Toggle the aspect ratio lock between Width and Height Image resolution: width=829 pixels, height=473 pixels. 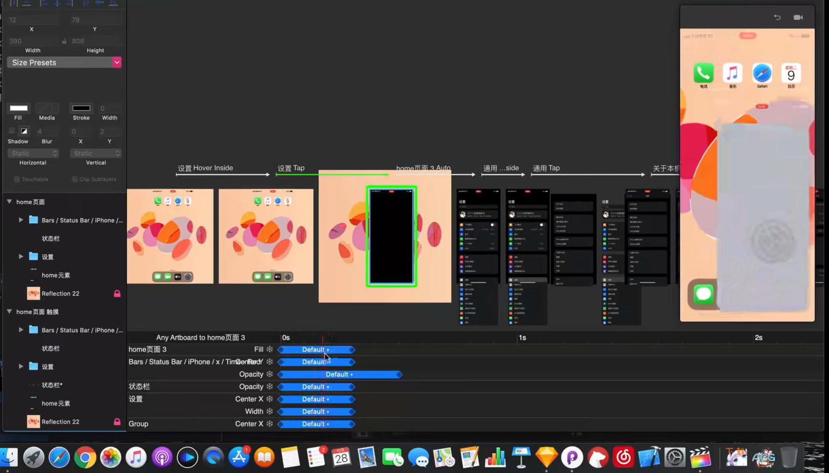64,41
